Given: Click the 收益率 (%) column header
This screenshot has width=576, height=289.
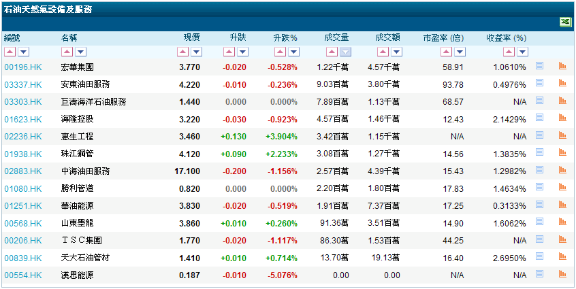Looking at the screenshot, I should tap(507, 38).
